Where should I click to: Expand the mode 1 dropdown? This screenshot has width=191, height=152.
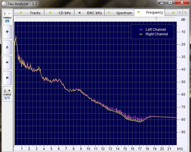pos(7,91)
